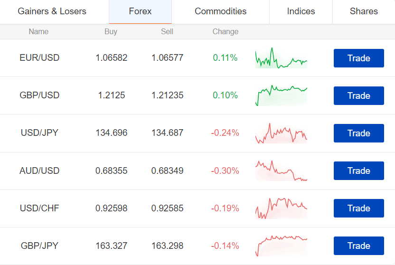The height and width of the screenshot is (265, 395).
Task: Trade the USD/JPY pair
Action: click(x=359, y=133)
